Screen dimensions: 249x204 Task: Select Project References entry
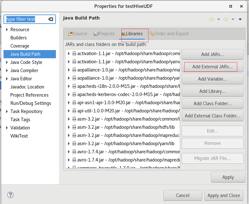(x=29, y=95)
